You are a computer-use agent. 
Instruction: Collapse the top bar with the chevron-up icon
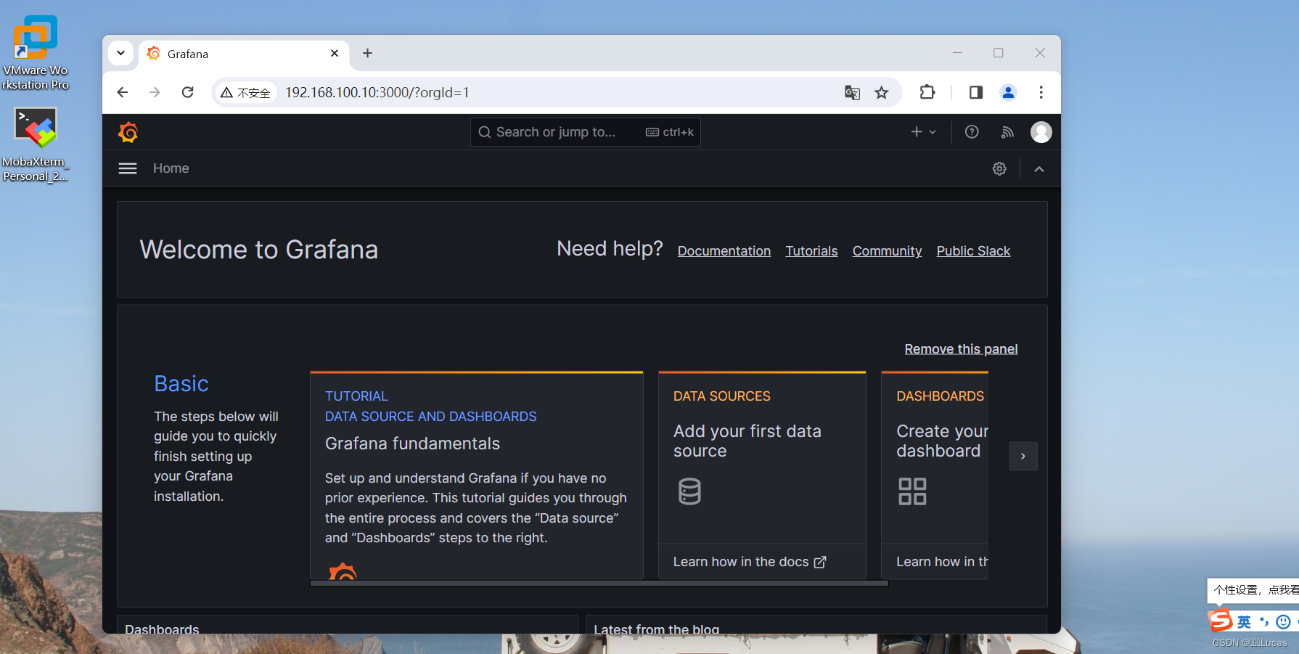point(1039,169)
